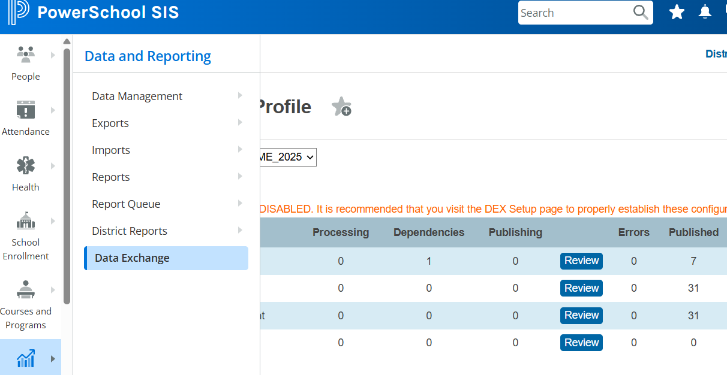
Task: Click the Publishing column header
Action: click(515, 232)
